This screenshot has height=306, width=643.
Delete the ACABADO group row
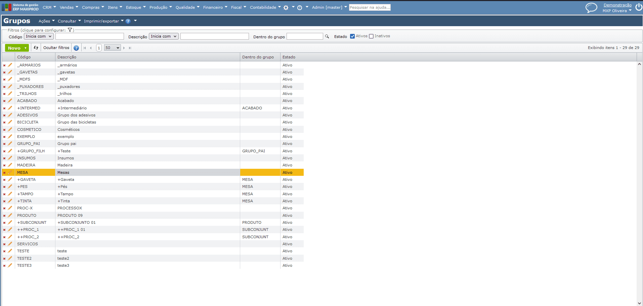tap(4, 101)
